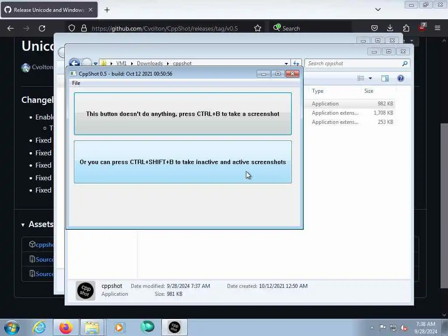Go back with Explorer's back arrow
Image resolution: width=448 pixels, height=336 pixels.
click(x=74, y=62)
